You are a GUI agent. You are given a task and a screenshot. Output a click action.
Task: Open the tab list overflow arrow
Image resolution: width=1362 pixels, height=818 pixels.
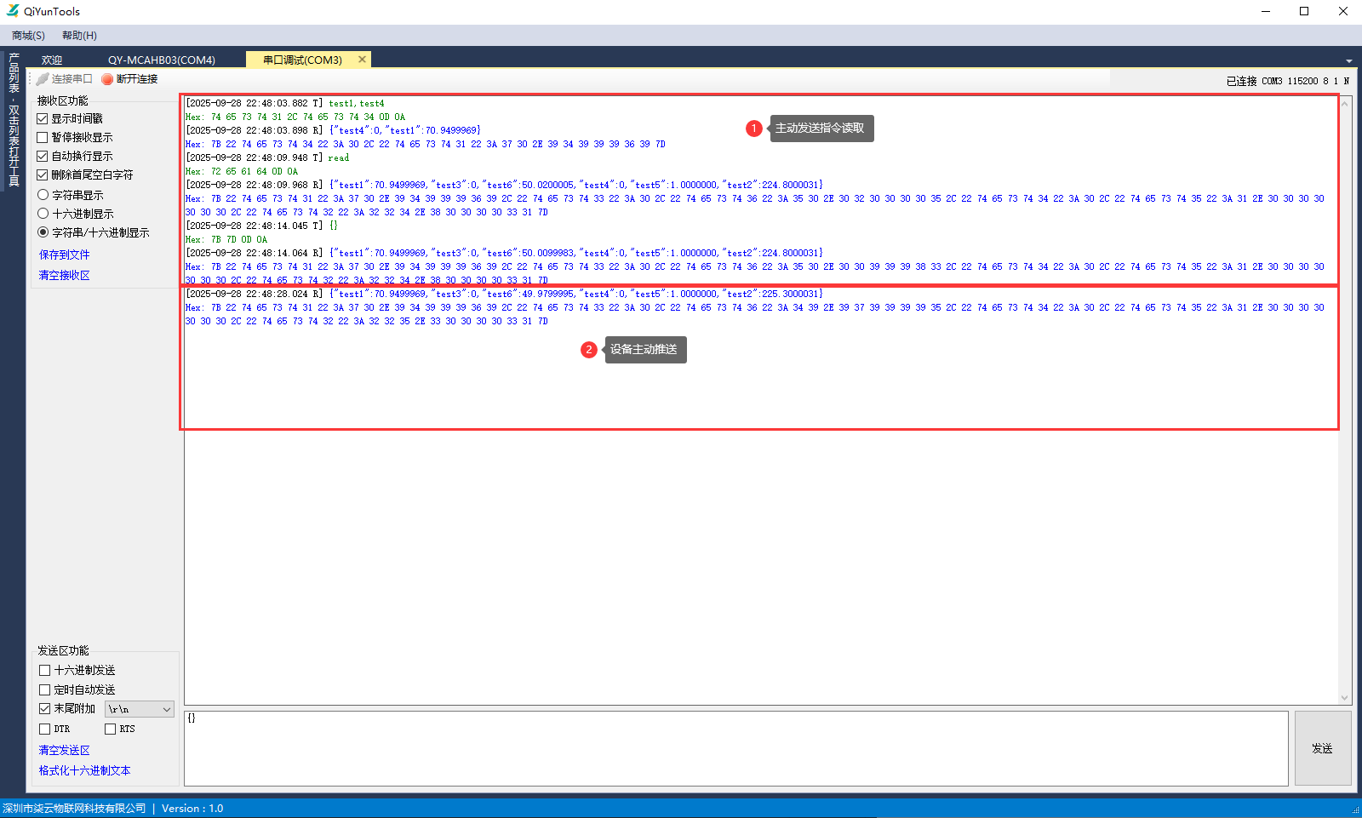click(x=1348, y=61)
